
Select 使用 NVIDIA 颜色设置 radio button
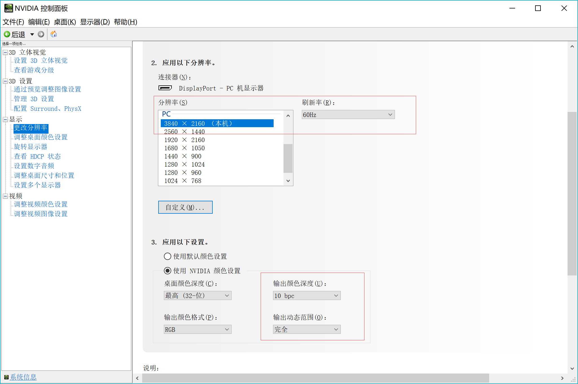coord(168,271)
